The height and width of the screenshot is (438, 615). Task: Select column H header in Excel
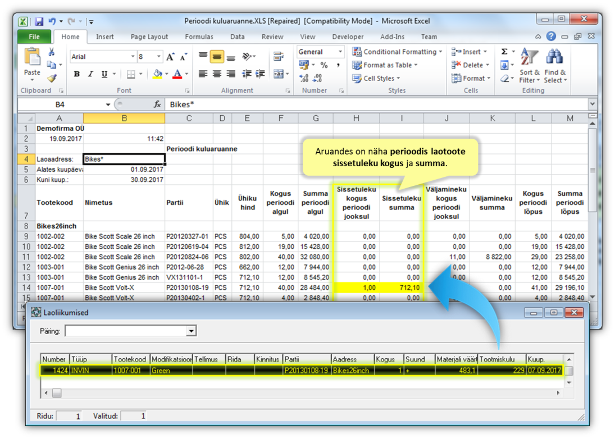356,118
